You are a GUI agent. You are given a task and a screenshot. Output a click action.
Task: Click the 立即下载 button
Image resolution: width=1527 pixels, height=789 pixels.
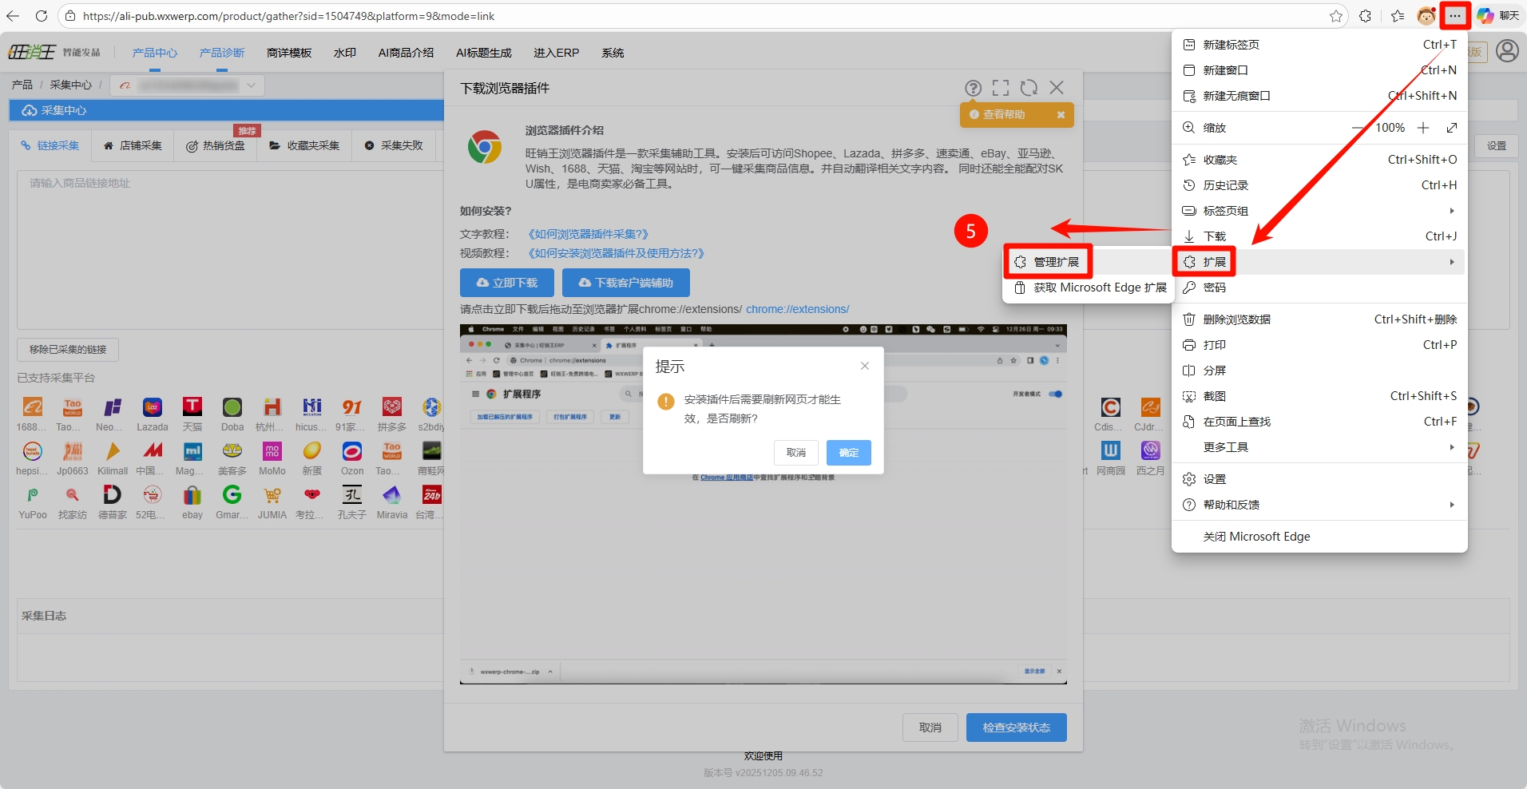506,283
